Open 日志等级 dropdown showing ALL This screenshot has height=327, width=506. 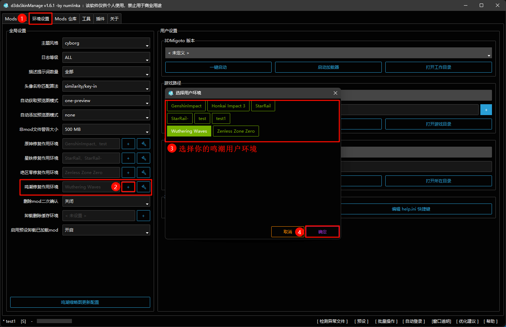[x=106, y=58]
